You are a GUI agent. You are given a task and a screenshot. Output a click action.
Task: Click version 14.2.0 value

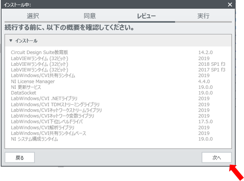(x=205, y=53)
